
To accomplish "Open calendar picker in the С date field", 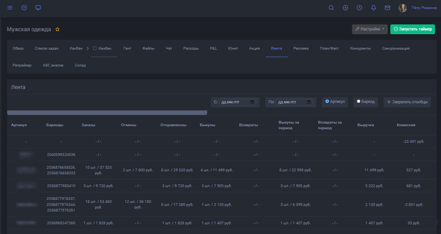I will point(252,102).
